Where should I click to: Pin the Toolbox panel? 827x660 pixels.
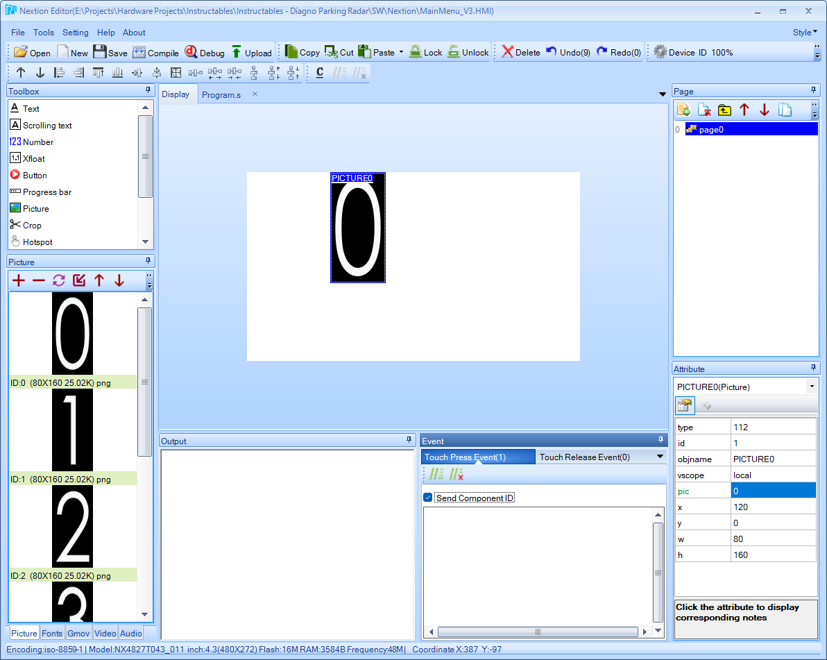pyautogui.click(x=148, y=91)
